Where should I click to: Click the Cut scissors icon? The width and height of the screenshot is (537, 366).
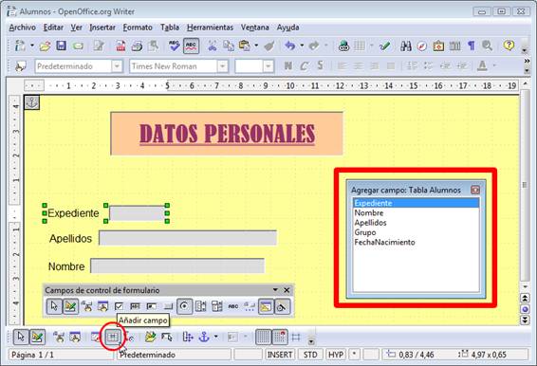(213, 46)
